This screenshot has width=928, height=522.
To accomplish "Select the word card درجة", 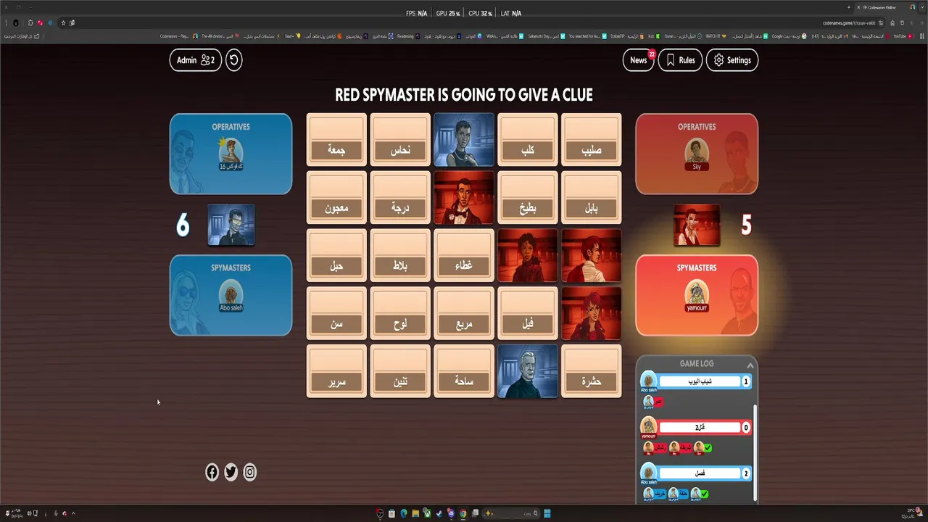I will pyautogui.click(x=400, y=198).
